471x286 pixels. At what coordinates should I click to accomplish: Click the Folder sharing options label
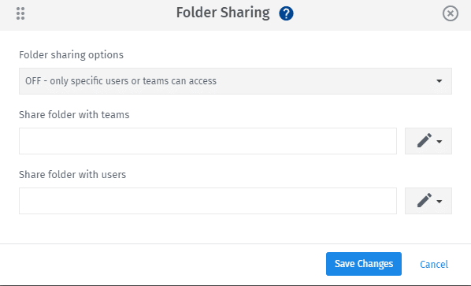point(71,55)
